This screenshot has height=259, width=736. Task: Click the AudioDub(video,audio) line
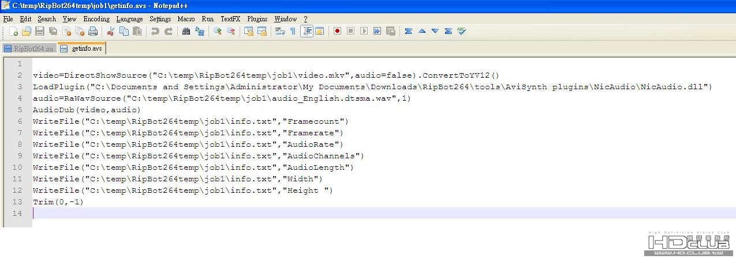[87, 110]
